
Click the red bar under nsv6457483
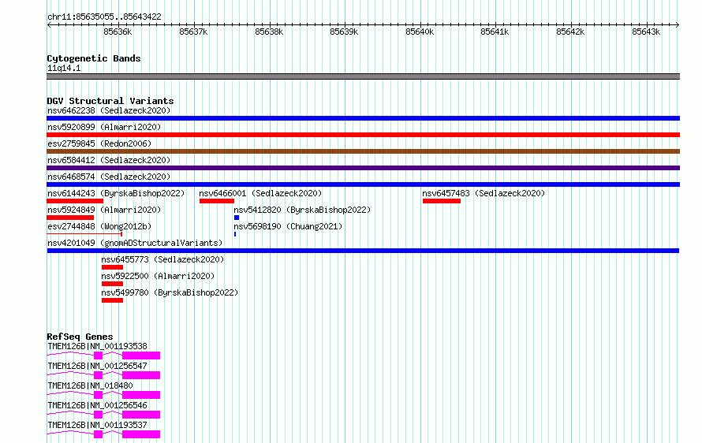[442, 201]
